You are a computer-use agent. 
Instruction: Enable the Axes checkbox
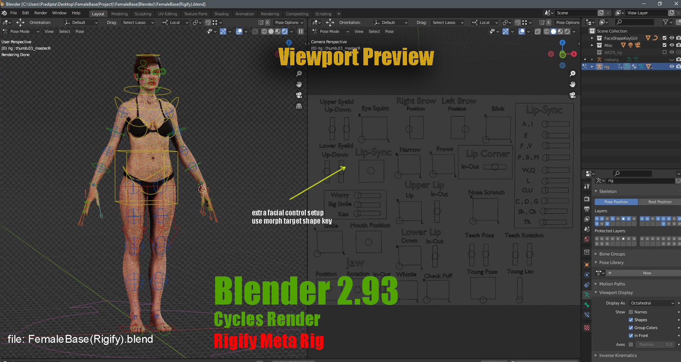[631, 345]
